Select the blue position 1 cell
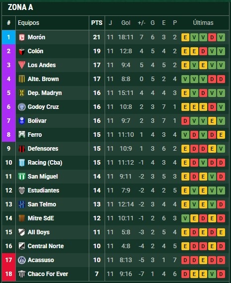Screen dimensions: 231x283 pos(8,37)
